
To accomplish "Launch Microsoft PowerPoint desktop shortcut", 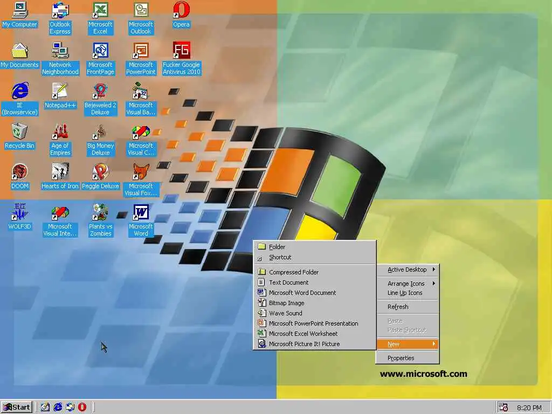I will pyautogui.click(x=141, y=59).
